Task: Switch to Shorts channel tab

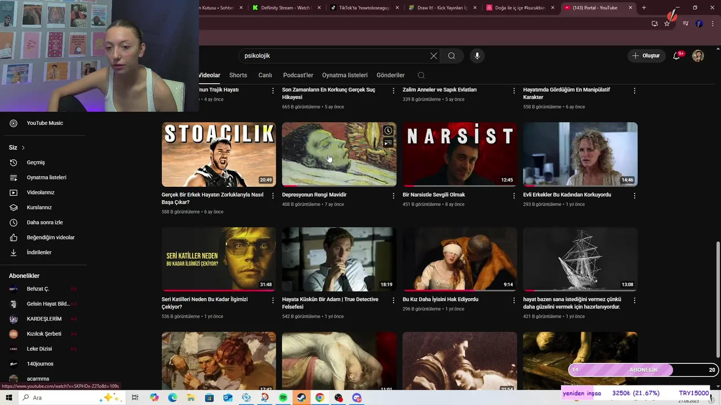Action: click(238, 75)
